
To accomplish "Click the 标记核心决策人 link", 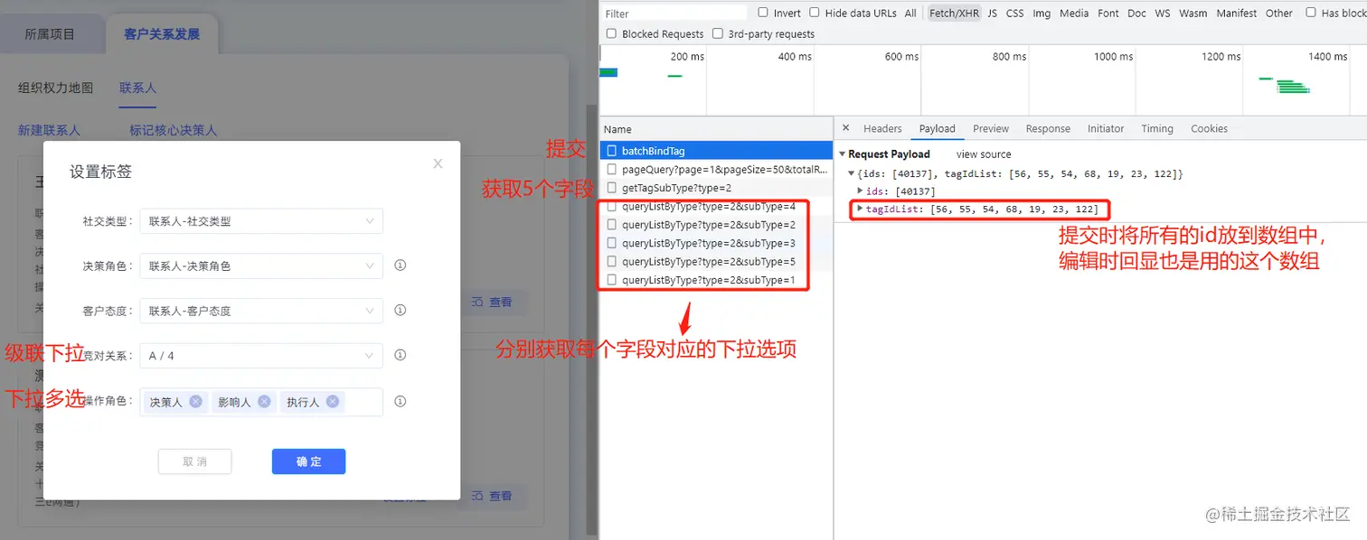I will pyautogui.click(x=173, y=130).
